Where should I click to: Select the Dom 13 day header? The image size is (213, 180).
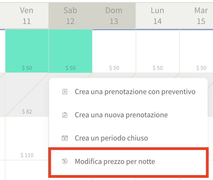point(114,16)
